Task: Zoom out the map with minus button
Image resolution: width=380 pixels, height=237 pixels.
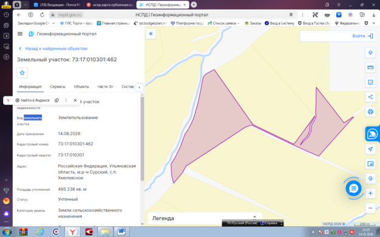Action: pos(370,208)
